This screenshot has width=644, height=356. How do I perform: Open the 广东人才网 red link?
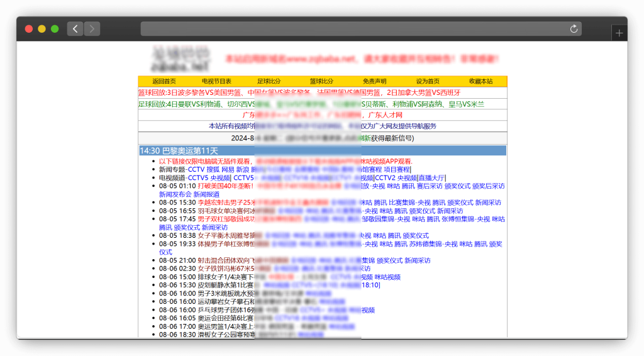pos(385,115)
